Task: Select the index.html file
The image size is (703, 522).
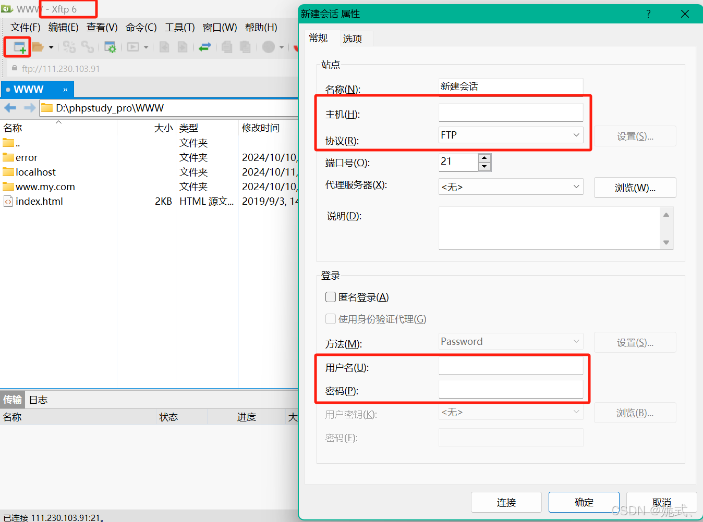Action: click(x=149, y=201)
